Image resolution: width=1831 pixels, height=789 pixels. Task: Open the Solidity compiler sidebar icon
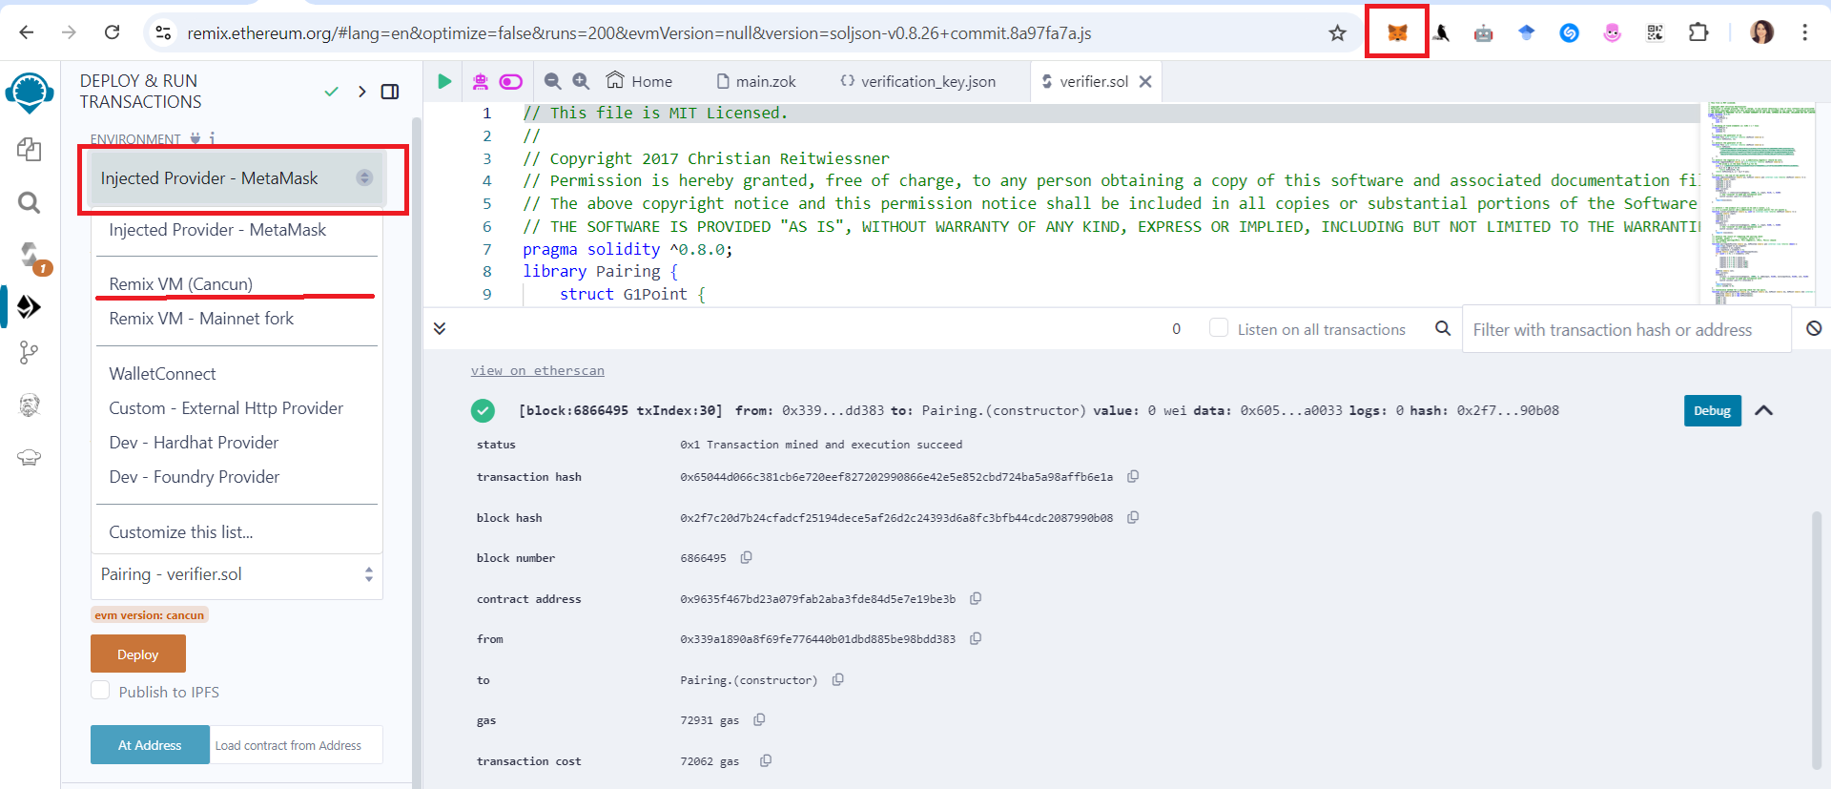click(x=31, y=256)
